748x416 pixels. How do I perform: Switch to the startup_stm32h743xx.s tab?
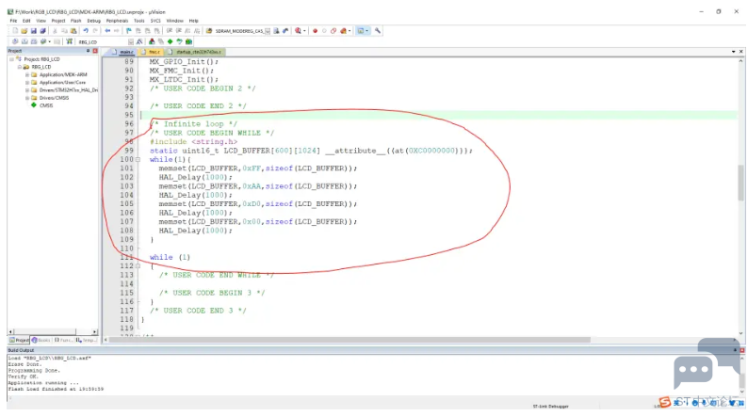(x=196, y=52)
